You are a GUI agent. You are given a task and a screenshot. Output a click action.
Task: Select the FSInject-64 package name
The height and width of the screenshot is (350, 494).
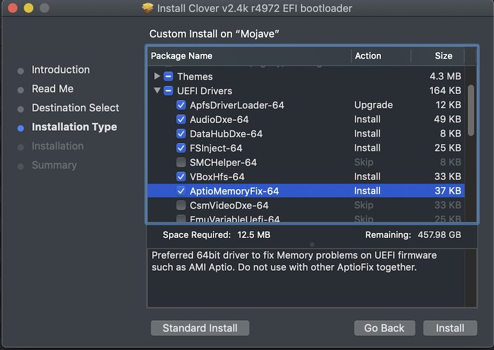pos(216,148)
